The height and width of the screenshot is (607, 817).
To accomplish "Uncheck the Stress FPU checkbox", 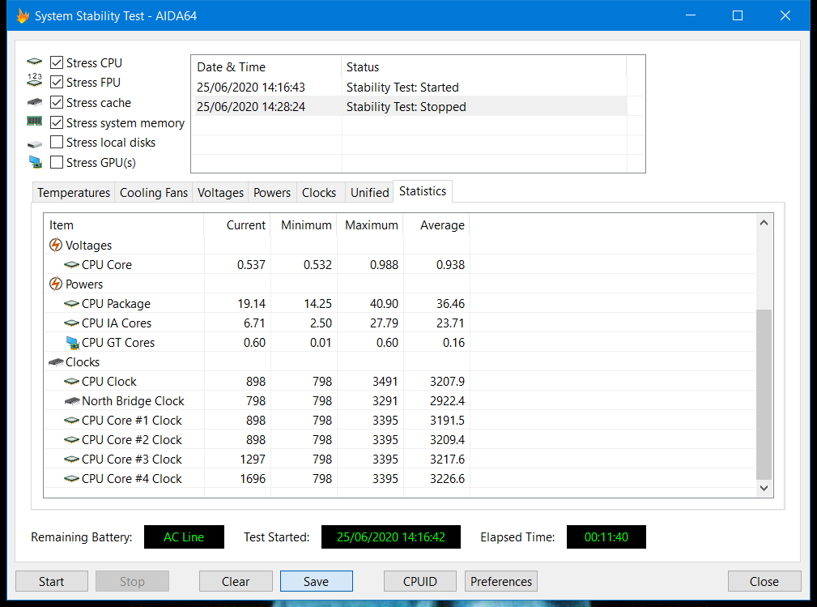I will (x=57, y=83).
